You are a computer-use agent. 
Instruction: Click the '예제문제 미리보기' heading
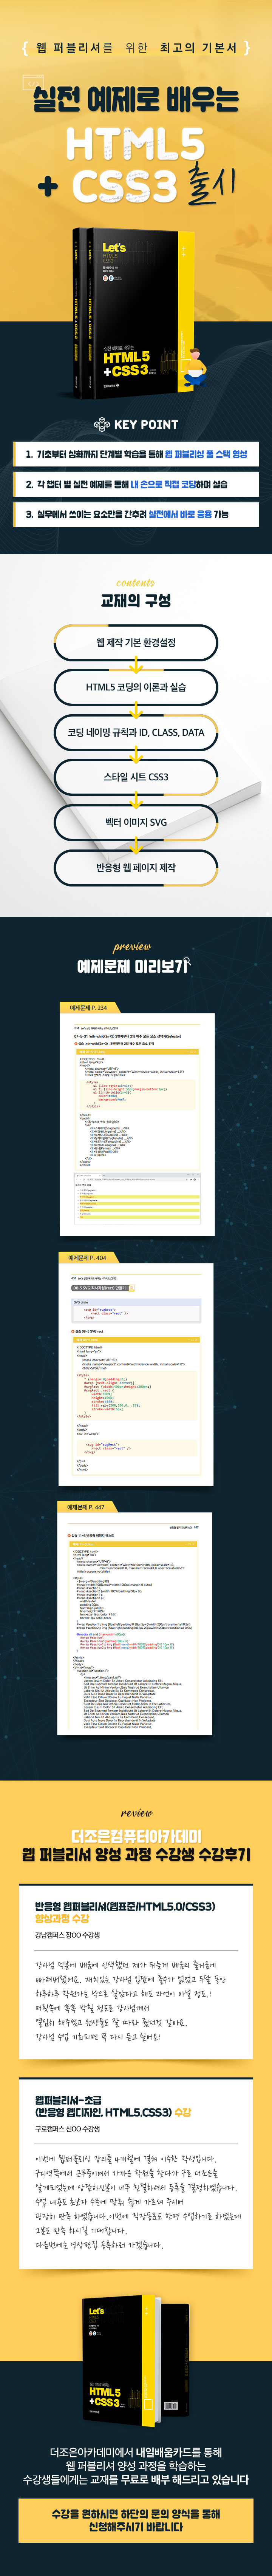pos(132,966)
